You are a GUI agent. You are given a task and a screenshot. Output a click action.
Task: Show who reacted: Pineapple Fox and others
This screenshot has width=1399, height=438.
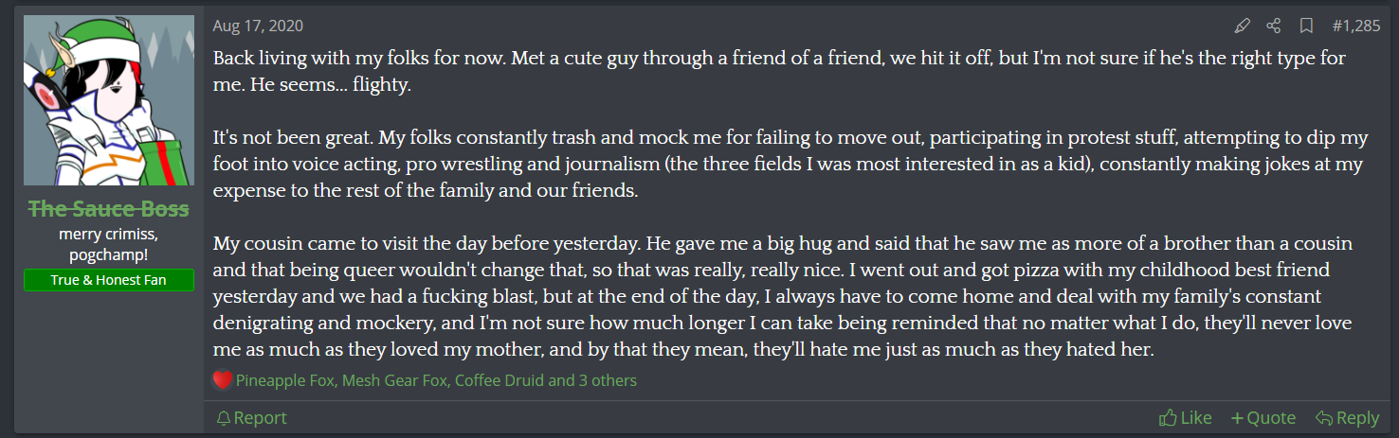coord(436,380)
